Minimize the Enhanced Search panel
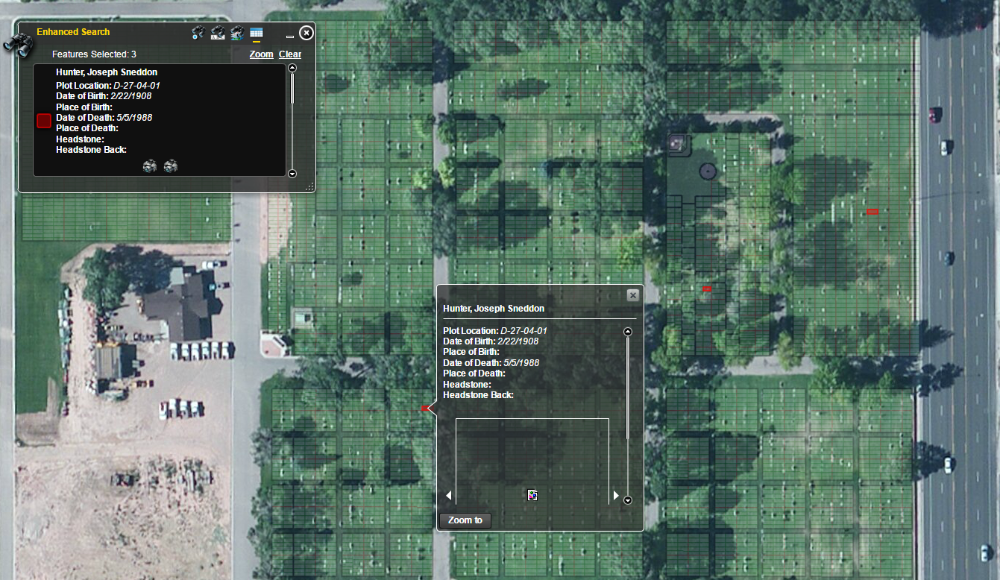The width and height of the screenshot is (1000, 580). [x=290, y=37]
